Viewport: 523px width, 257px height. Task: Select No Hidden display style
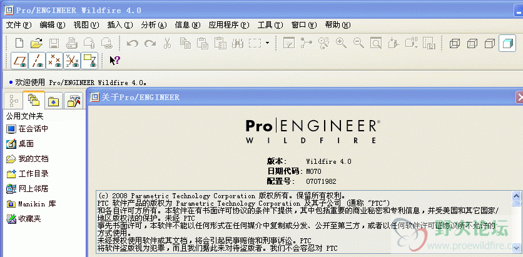pos(490,43)
